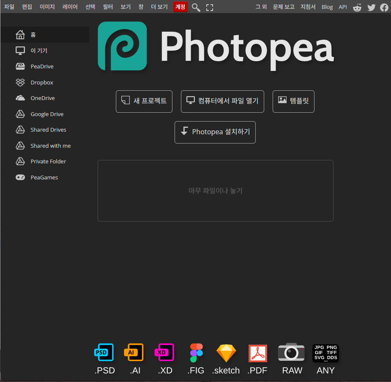Click the Shared with me icon
The height and width of the screenshot is (382, 391).
coord(20,146)
